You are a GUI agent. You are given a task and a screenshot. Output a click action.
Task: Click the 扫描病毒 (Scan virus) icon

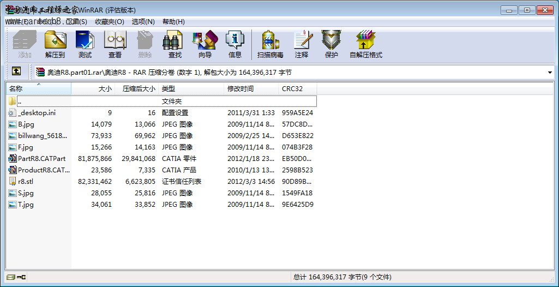click(x=271, y=40)
